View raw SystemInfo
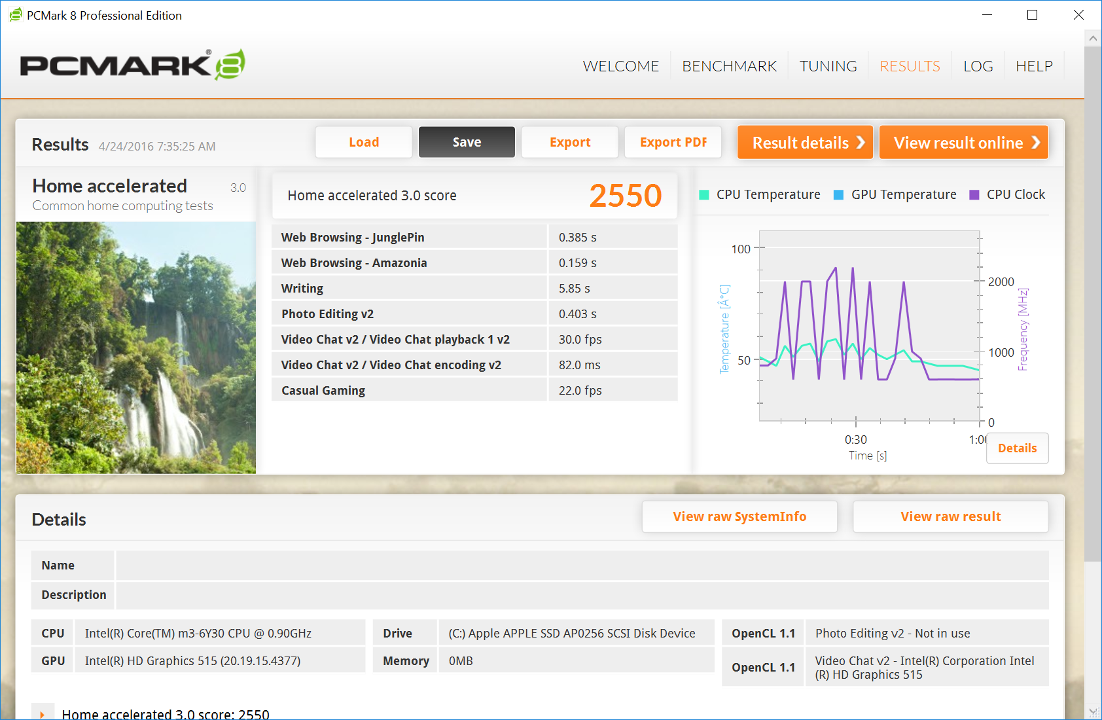 (739, 516)
